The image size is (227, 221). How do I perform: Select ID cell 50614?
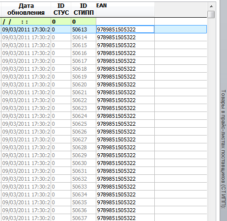[84, 37]
